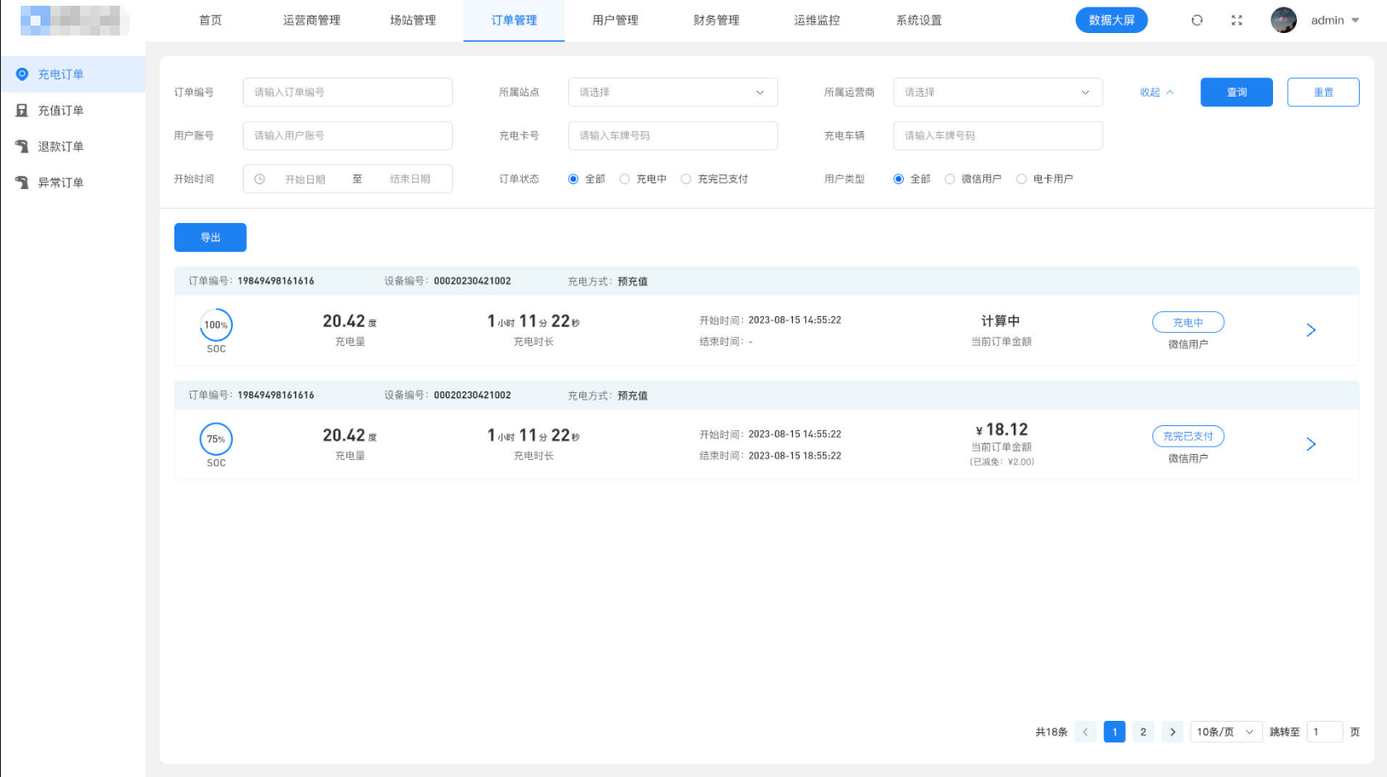Click the 重置 reset button
Screen dimensions: 1387x777
coord(1323,92)
